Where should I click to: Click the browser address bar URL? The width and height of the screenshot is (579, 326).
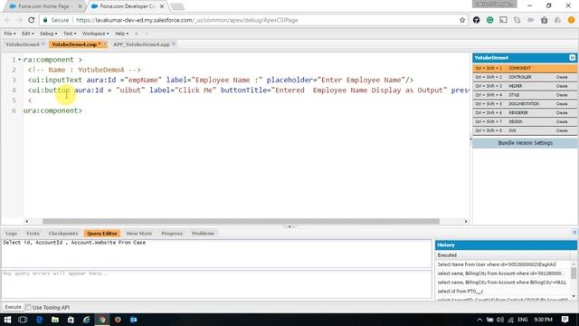coord(187,20)
